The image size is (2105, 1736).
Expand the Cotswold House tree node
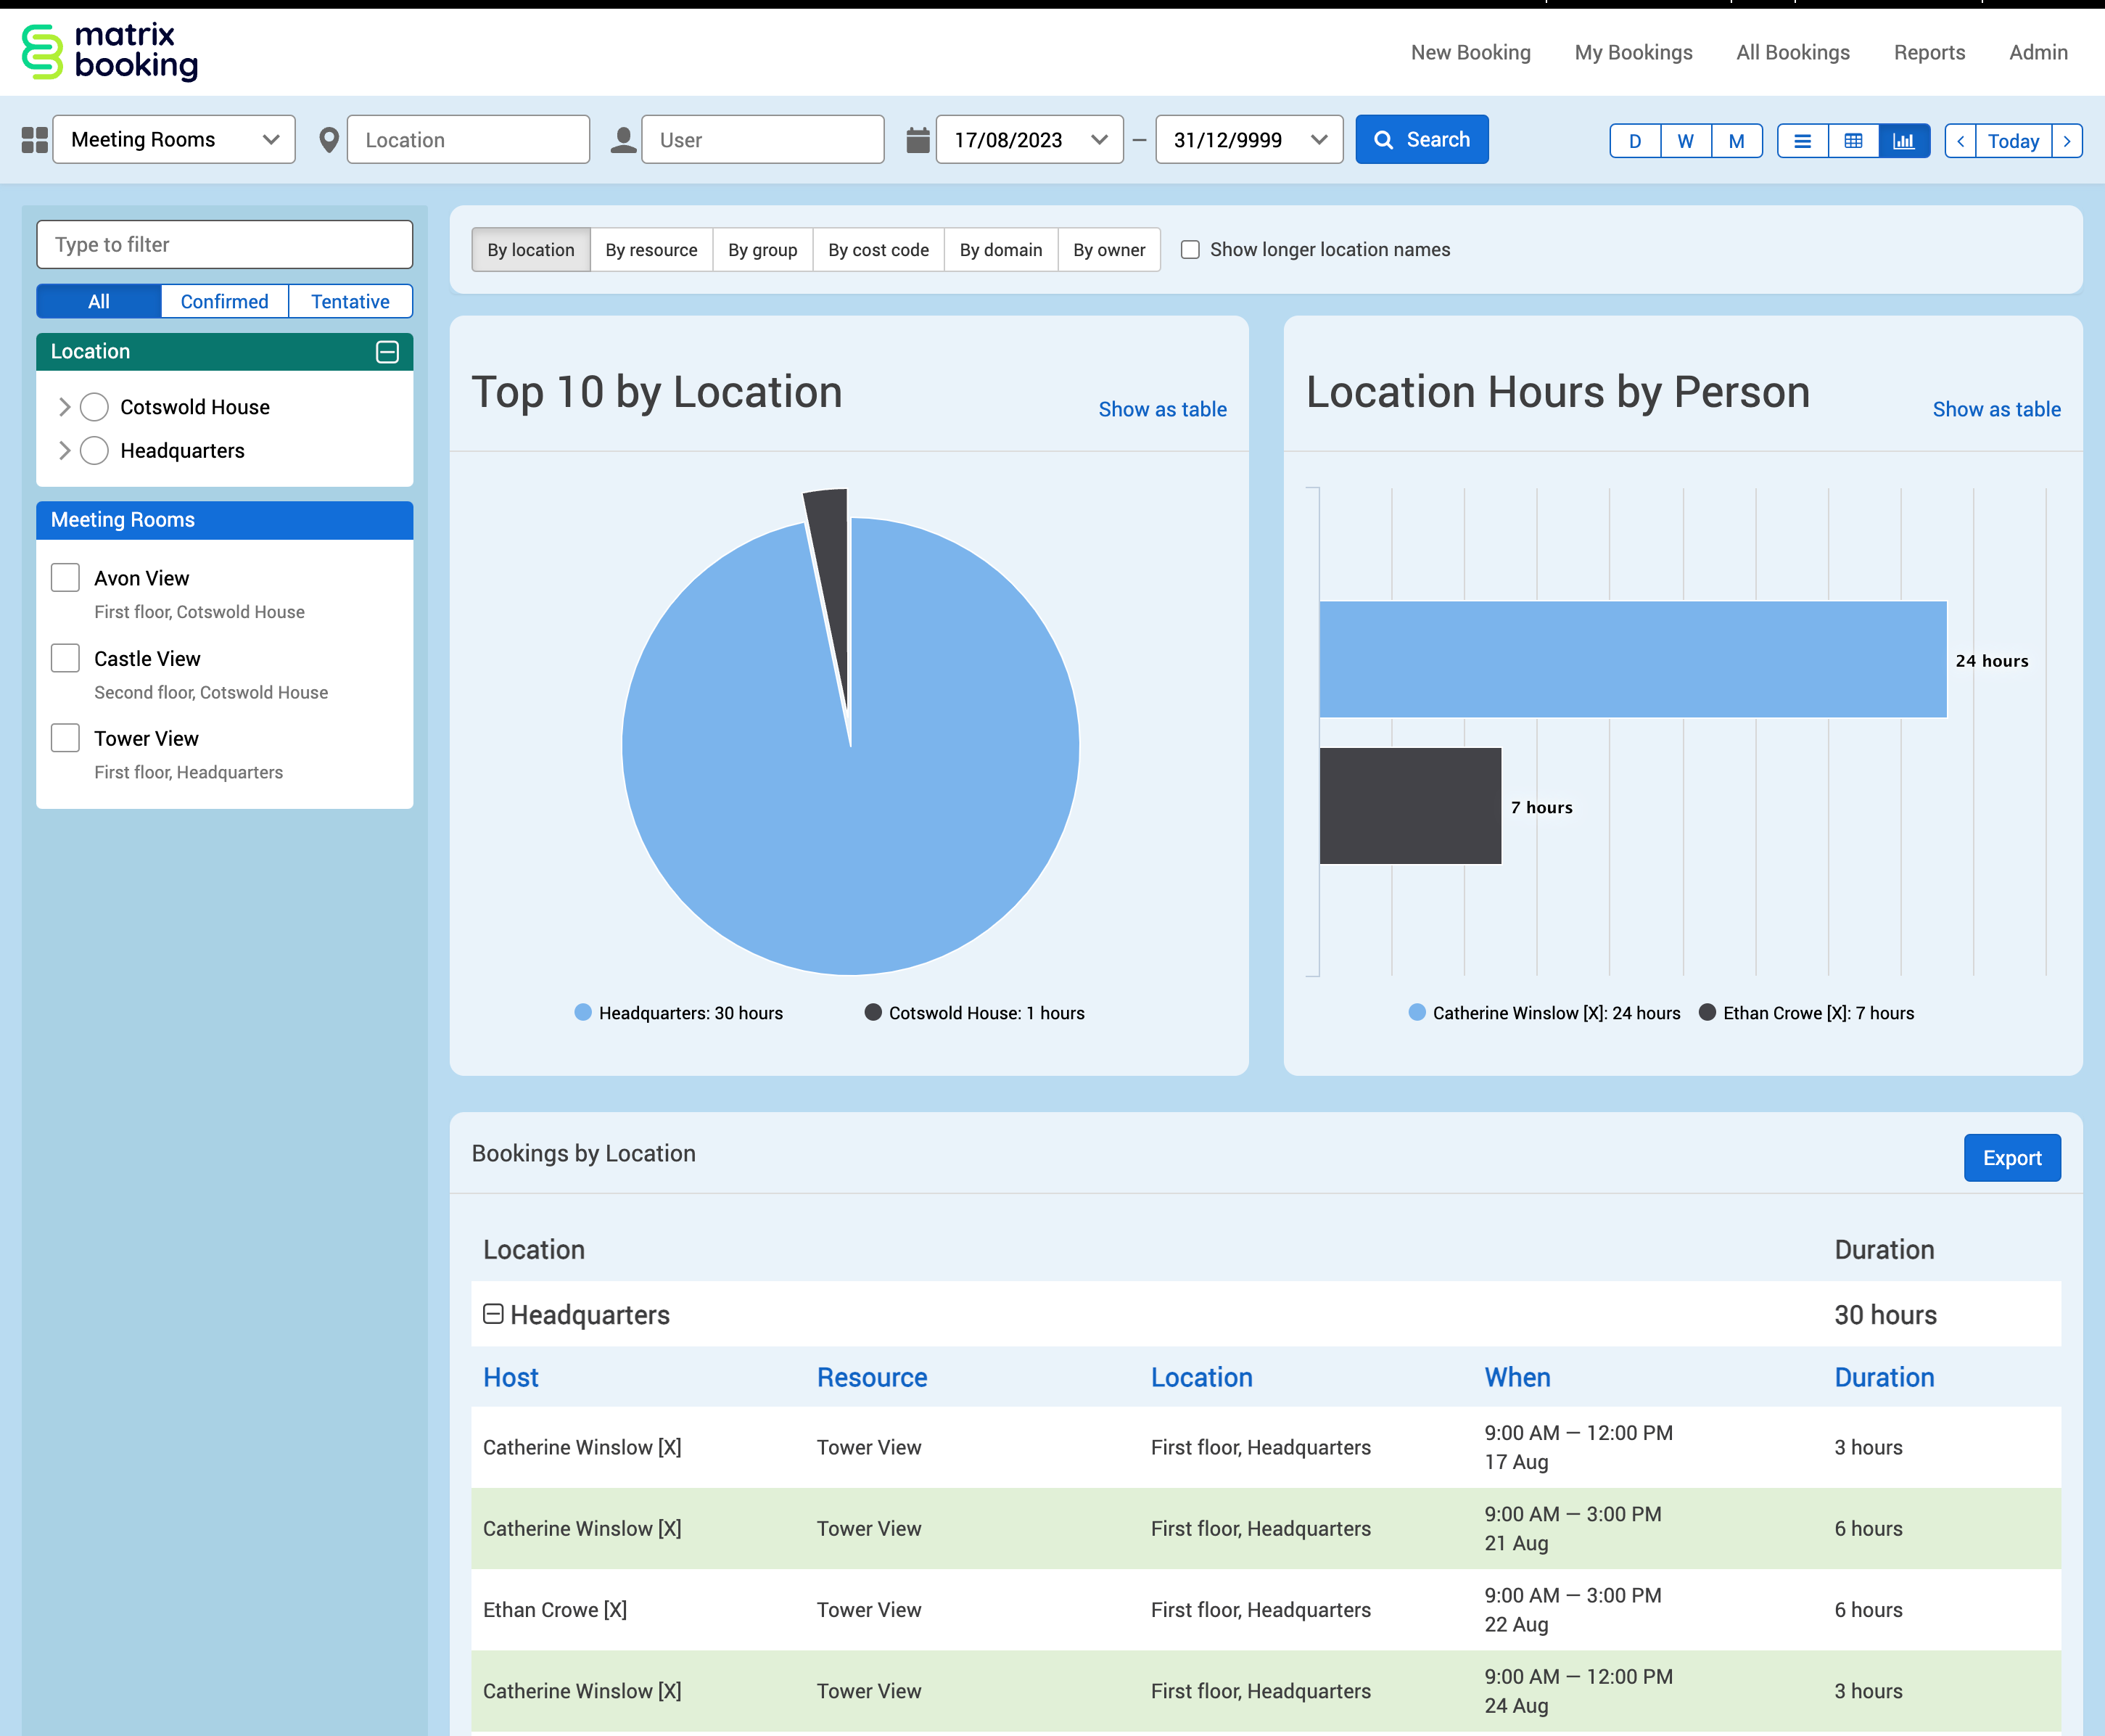click(x=64, y=407)
